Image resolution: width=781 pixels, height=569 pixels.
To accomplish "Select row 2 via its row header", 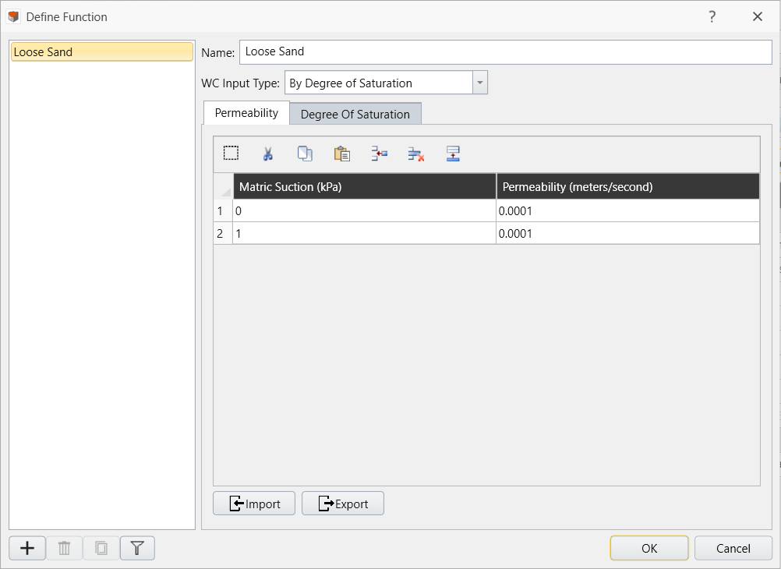I will (223, 233).
